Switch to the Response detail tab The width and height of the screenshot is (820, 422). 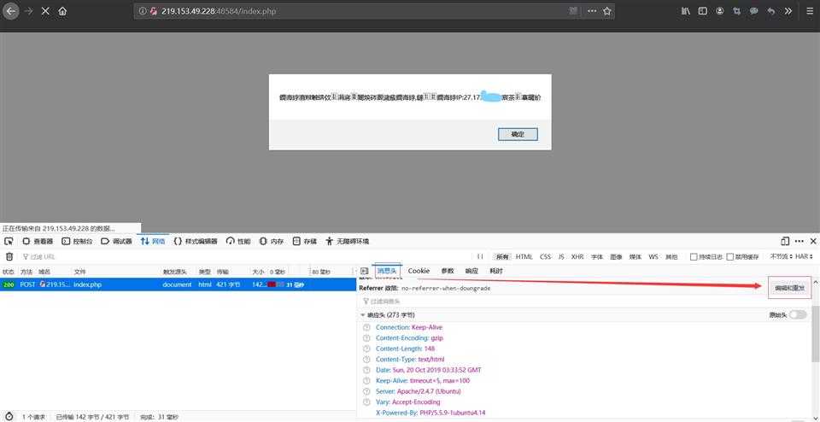click(x=471, y=271)
